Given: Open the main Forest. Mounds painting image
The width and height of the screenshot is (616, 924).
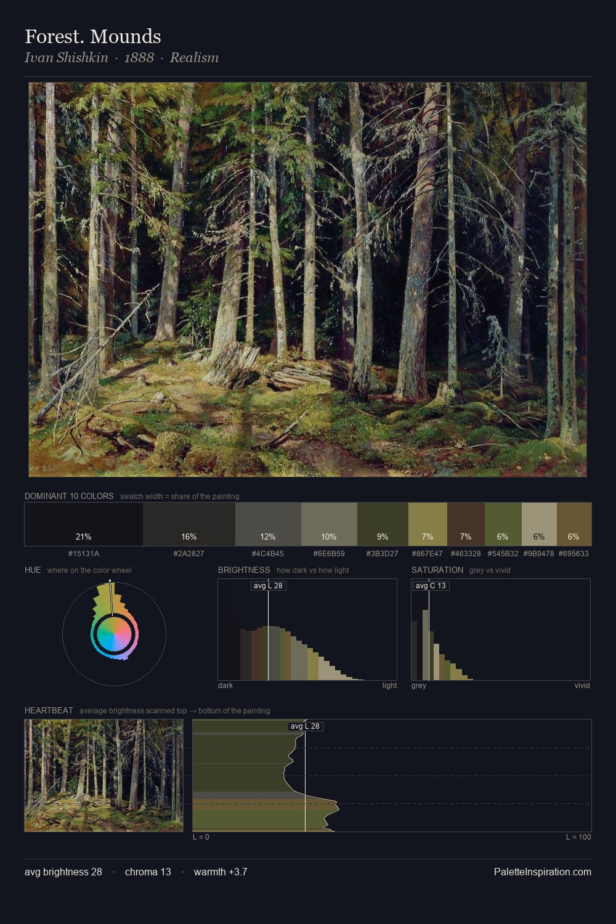Looking at the screenshot, I should click(x=307, y=280).
